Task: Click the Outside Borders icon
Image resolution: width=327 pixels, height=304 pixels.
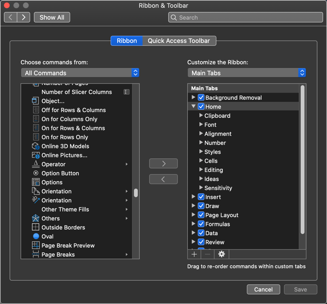Action: coord(36,227)
